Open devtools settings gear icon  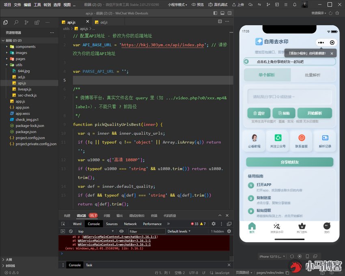tap(213, 224)
